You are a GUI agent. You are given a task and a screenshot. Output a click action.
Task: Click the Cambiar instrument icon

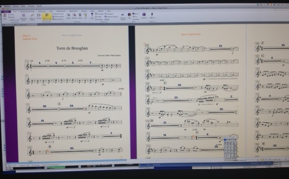coord(39,16)
